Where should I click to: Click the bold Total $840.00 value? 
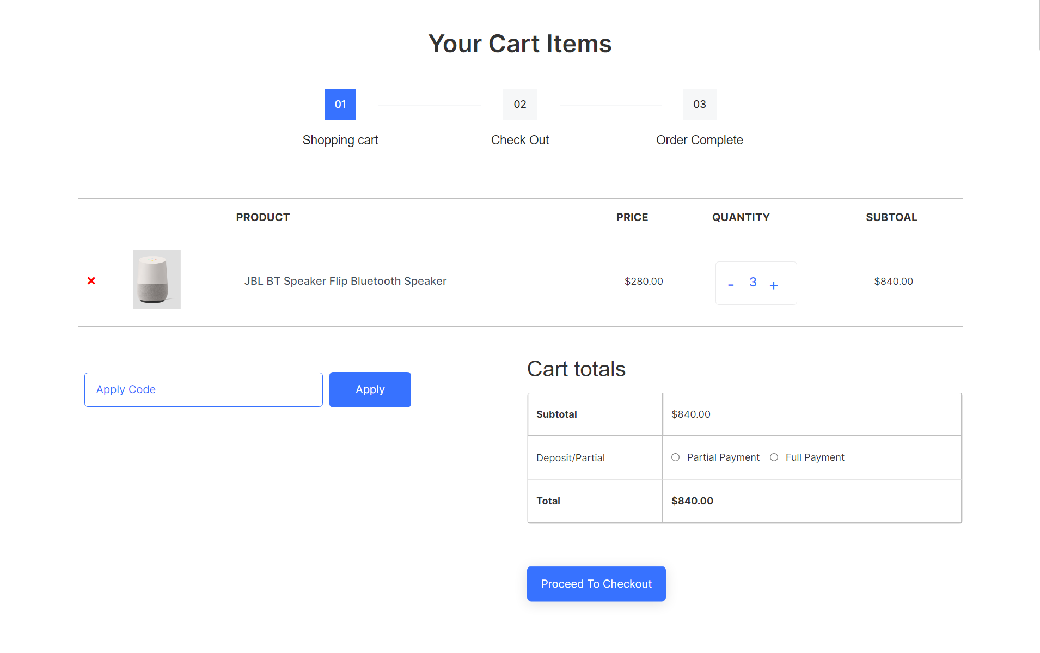tap(692, 501)
